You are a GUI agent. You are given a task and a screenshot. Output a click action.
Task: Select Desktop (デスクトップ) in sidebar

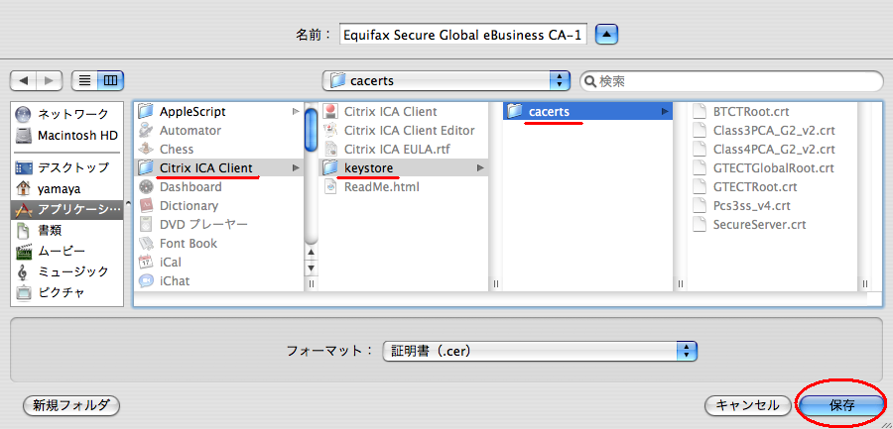[66, 167]
